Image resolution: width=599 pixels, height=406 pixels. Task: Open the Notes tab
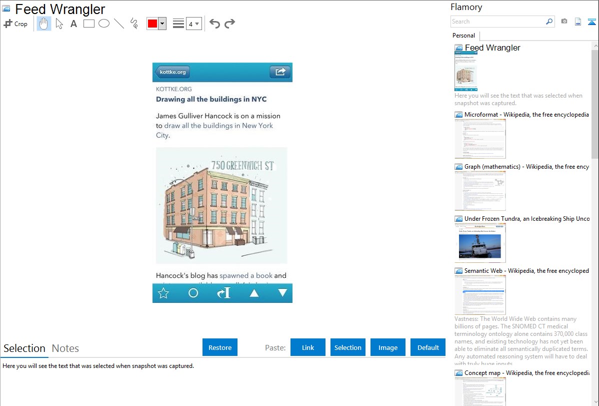65,348
